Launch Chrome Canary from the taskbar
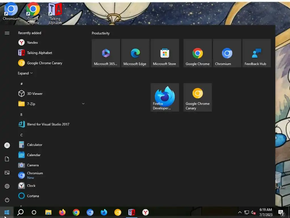Image resolution: width=290 pixels, height=218 pixels. tap(118, 212)
